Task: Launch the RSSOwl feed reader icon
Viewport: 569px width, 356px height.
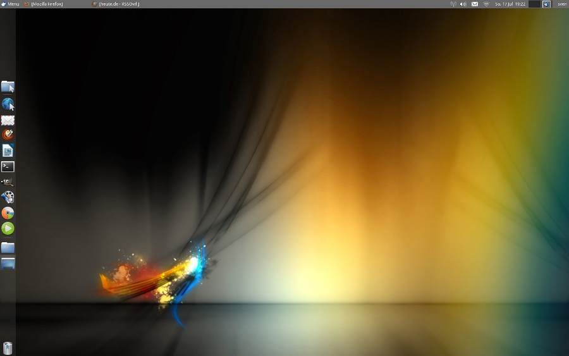Action: click(8, 135)
